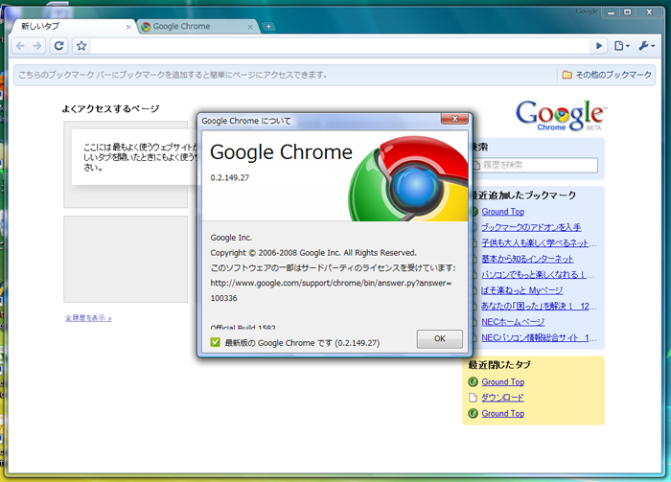Open the page control menu

622,46
